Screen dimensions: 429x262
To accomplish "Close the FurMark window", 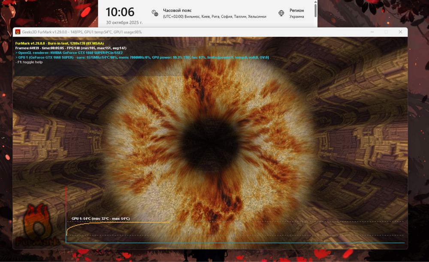I will coord(400,32).
